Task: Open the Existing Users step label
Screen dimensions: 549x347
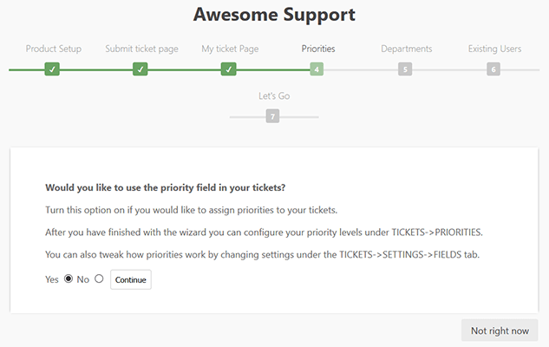Action: click(x=494, y=49)
